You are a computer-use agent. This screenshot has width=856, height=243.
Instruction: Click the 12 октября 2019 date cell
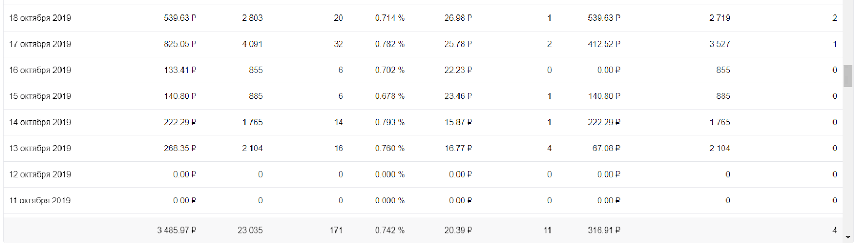coord(40,174)
